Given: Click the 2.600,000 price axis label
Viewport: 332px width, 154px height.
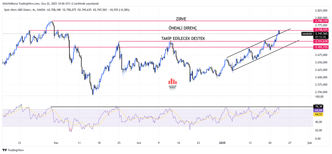Looking at the screenshot, I should (x=321, y=77).
